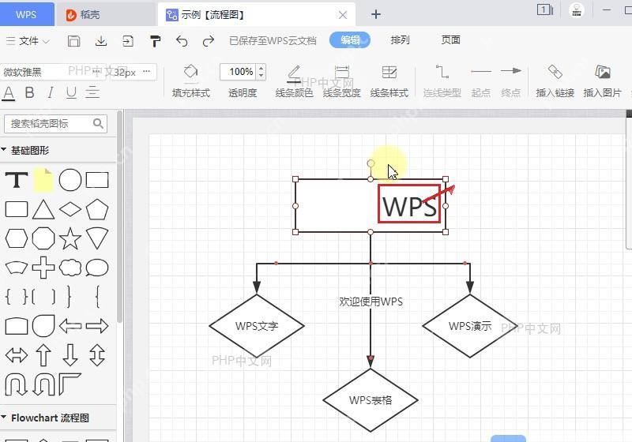Viewport: 632px width, 442px height.
Task: Redo the last action
Action: pos(209,41)
